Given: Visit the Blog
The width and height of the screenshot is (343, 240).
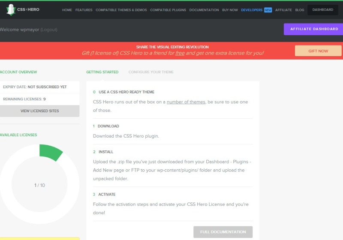Looking at the screenshot, I should (x=299, y=10).
